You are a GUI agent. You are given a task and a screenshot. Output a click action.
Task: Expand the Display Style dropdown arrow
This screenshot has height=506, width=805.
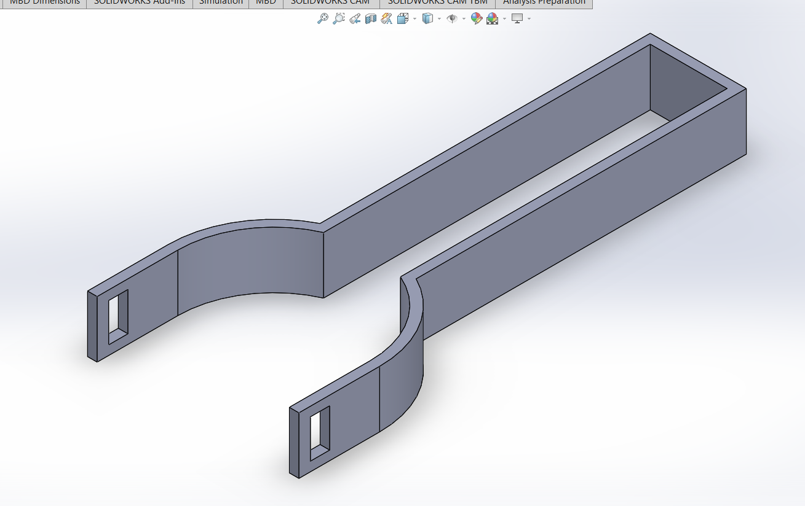(x=439, y=19)
